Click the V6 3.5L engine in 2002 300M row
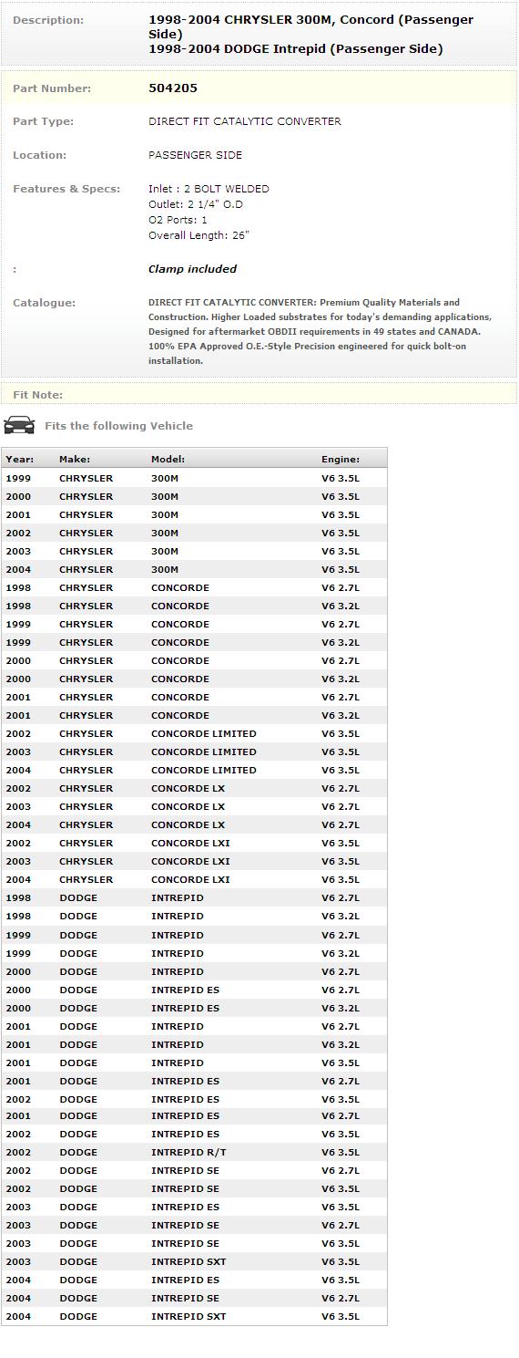Viewport: 519px width, 1358px height. coord(341,533)
